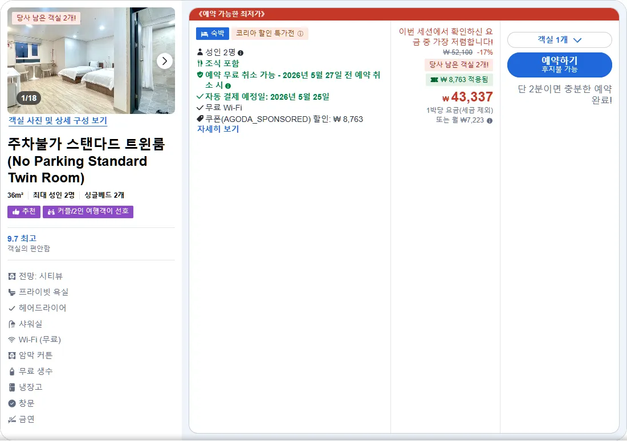The width and height of the screenshot is (627, 441).
Task: Open info icon after 예약 취소 시
Action: (x=228, y=86)
